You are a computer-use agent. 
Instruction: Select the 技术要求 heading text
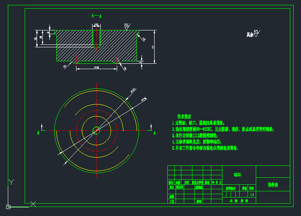(x=184, y=116)
